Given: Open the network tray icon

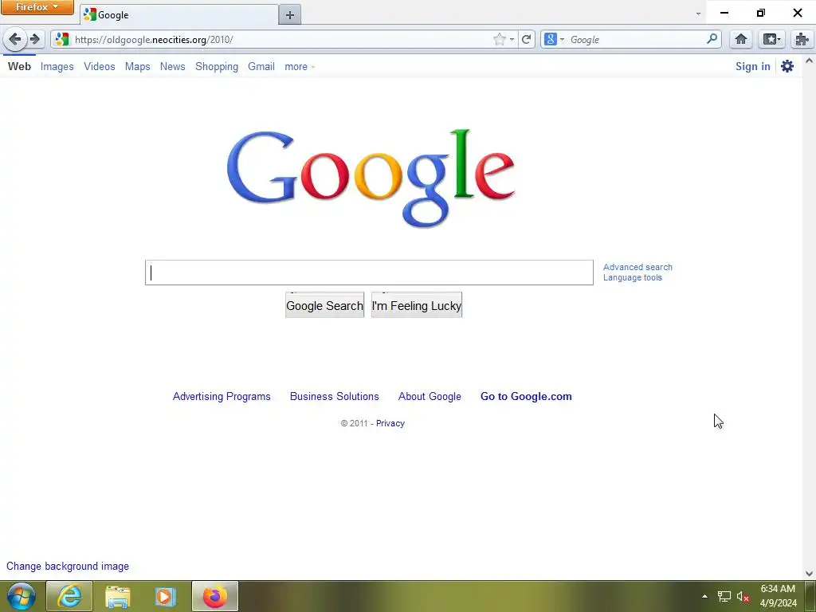Looking at the screenshot, I should tap(724, 597).
